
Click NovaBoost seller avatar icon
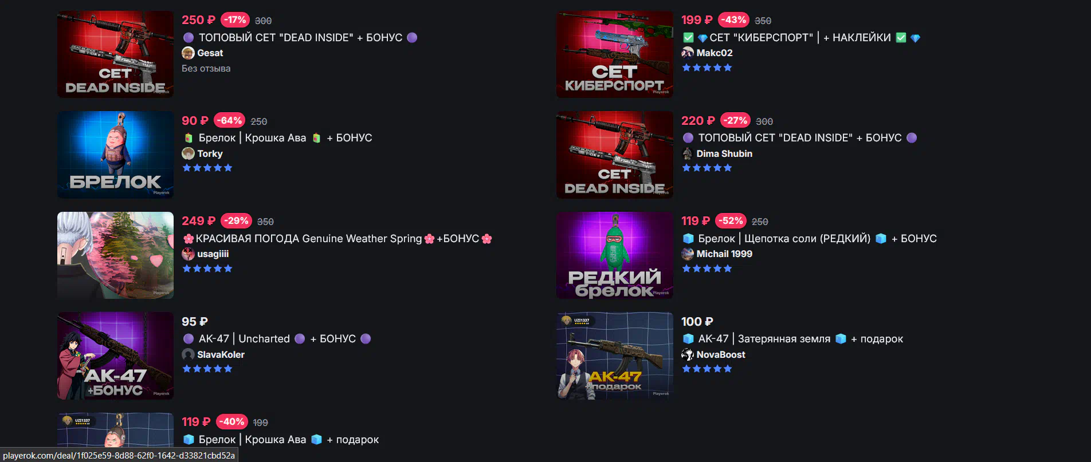click(x=688, y=354)
